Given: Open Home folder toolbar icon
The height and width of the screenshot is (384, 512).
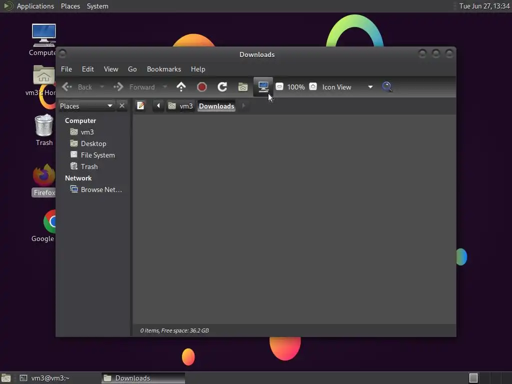Looking at the screenshot, I should 243,87.
